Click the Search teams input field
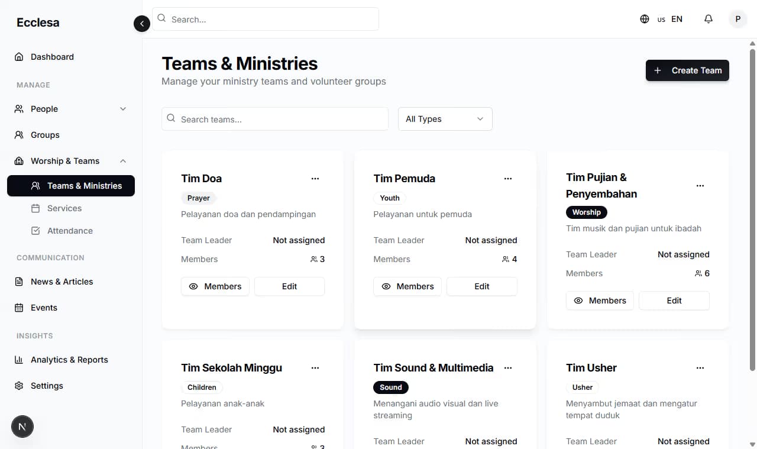Image resolution: width=757 pixels, height=449 pixels. coord(275,119)
